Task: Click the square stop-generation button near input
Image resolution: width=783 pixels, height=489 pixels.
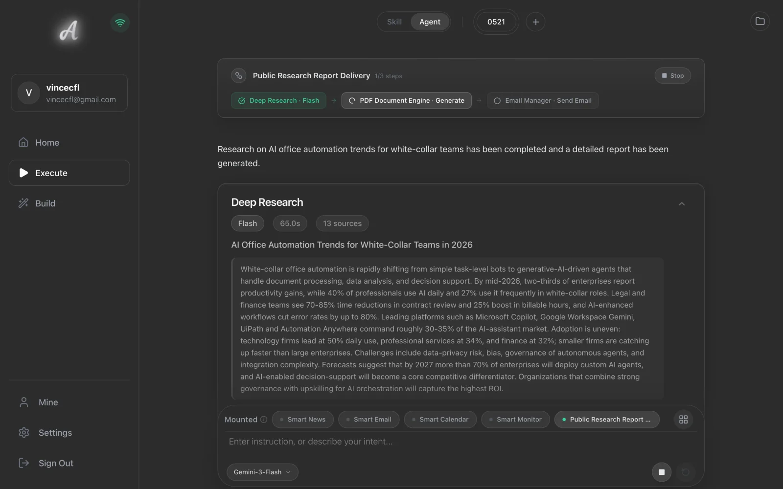Action: coord(661,472)
